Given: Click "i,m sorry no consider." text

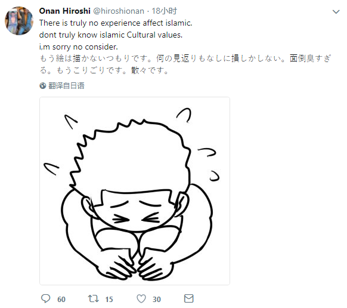Looking at the screenshot, I should 79,47.
